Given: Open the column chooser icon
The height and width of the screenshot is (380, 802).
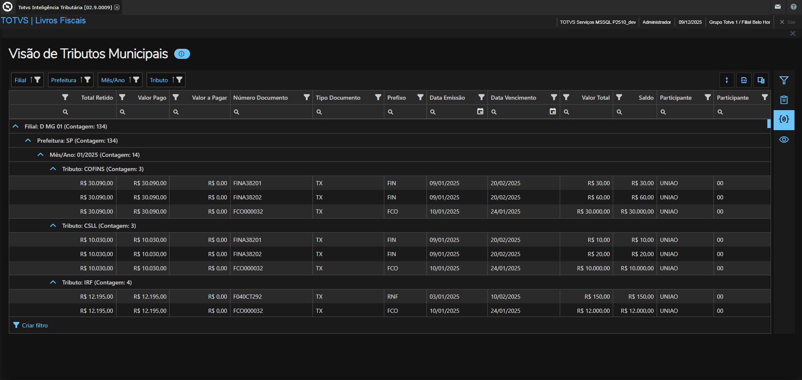Looking at the screenshot, I should point(761,80).
